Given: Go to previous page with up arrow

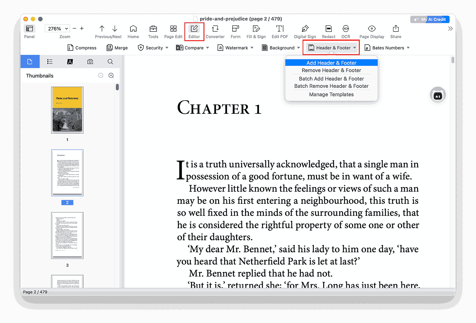Looking at the screenshot, I should pyautogui.click(x=102, y=28).
